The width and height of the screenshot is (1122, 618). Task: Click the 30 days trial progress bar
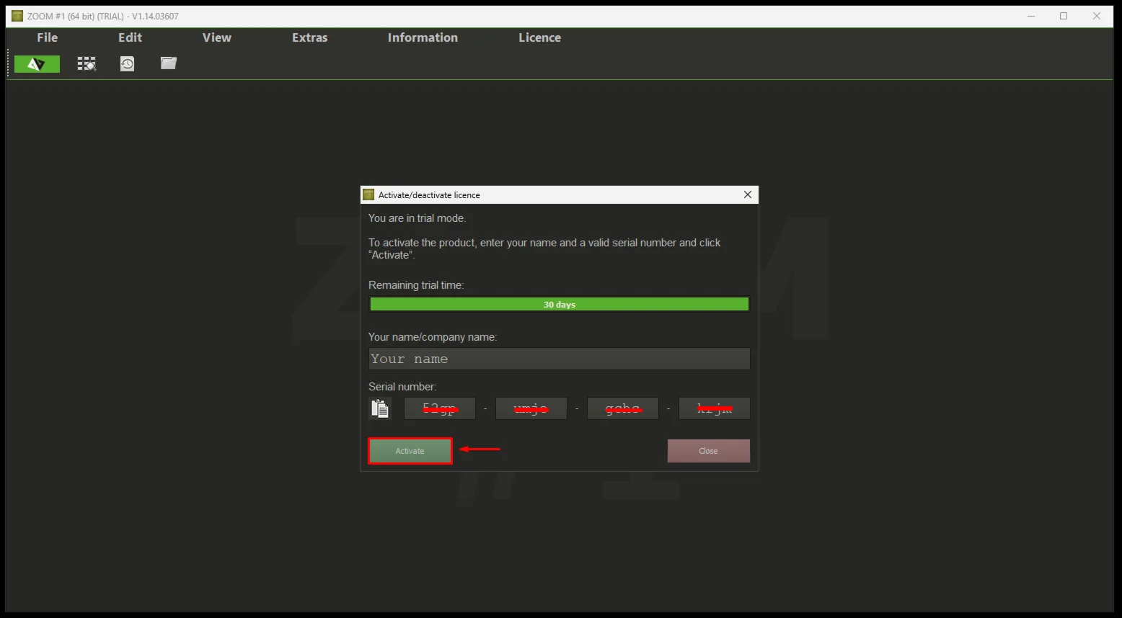coord(559,305)
